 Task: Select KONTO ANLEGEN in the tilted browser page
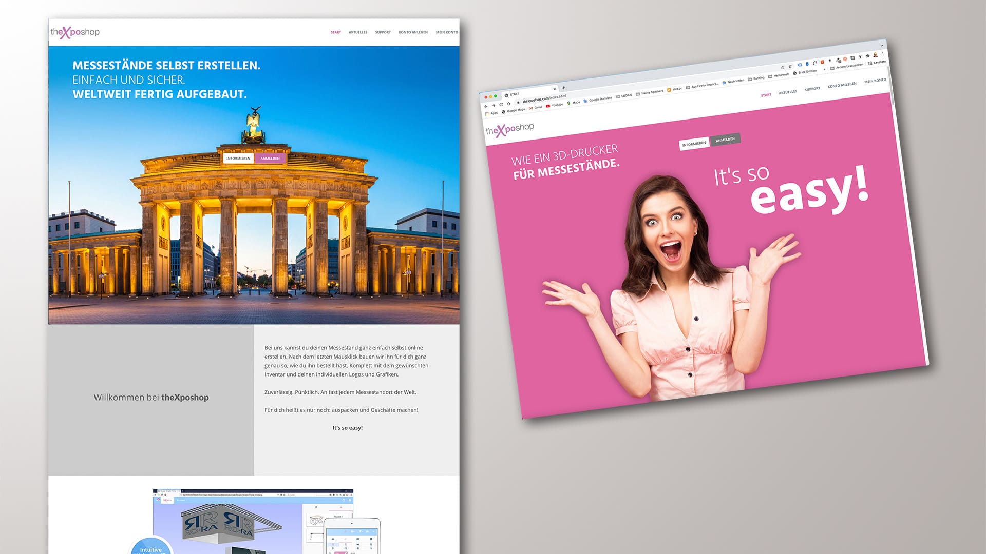[842, 85]
